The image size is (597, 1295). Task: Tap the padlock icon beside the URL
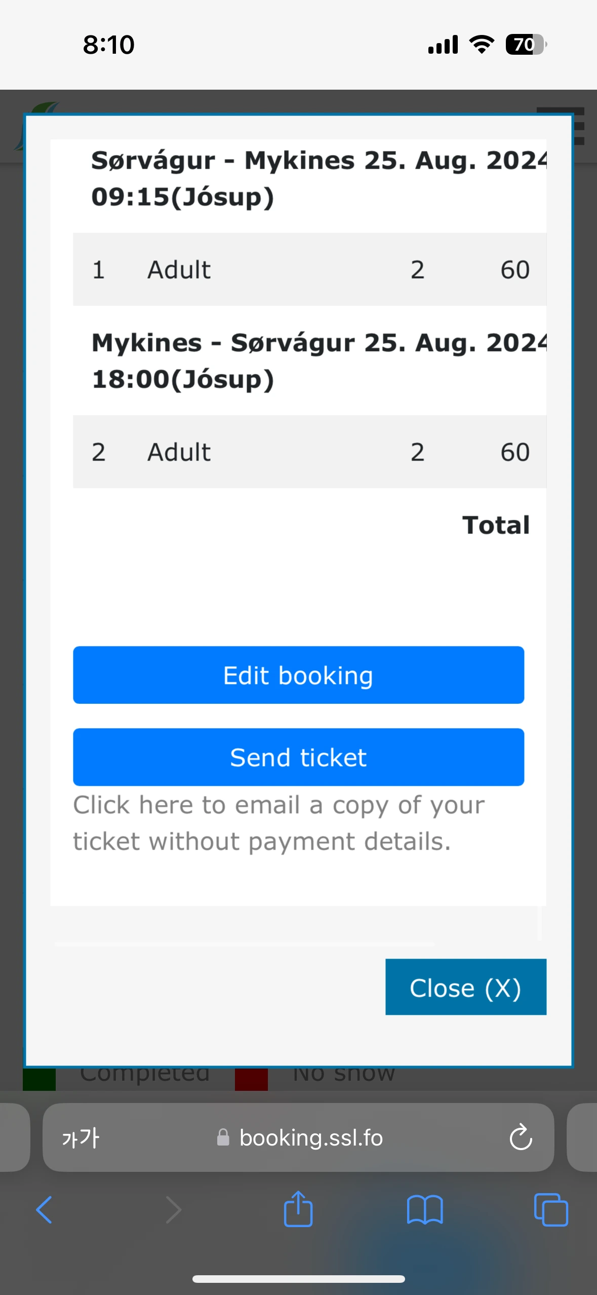pyautogui.click(x=223, y=1138)
